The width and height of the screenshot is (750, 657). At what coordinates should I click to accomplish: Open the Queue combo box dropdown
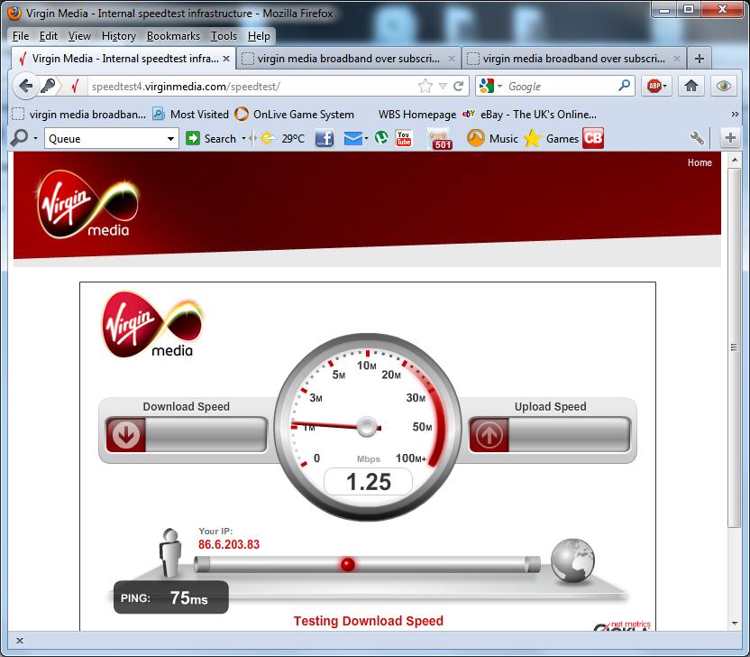[170, 139]
